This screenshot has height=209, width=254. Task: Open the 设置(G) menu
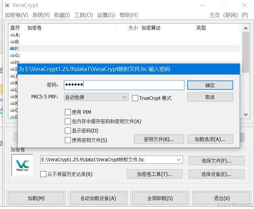pyautogui.click(x=106, y=15)
